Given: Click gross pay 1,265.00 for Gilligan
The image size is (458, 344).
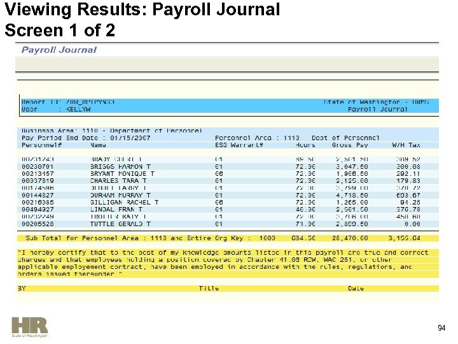Looking at the screenshot, I should pos(352,203).
